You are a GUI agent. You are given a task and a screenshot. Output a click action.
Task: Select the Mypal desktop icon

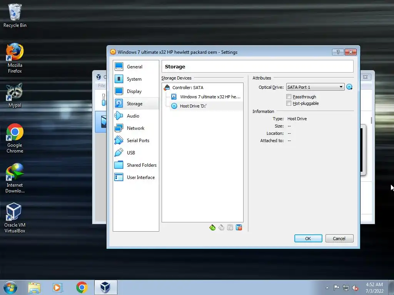15,95
